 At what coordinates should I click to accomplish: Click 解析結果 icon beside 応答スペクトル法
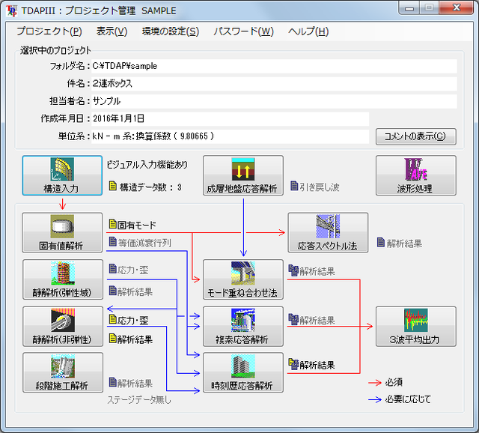(381, 243)
